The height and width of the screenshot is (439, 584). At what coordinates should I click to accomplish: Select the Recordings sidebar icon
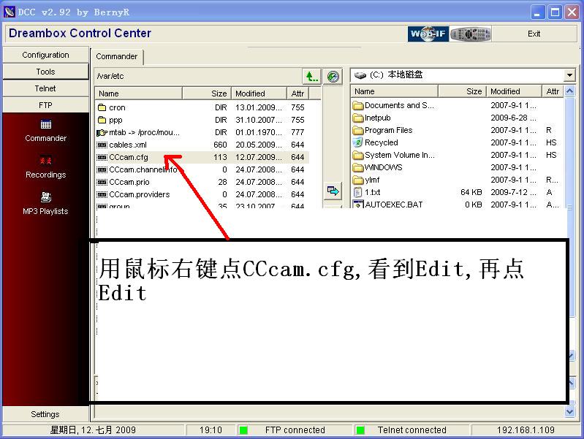pos(46,167)
